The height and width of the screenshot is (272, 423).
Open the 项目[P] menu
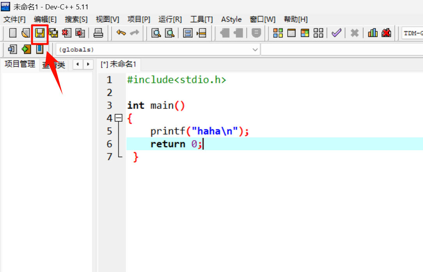pos(139,19)
